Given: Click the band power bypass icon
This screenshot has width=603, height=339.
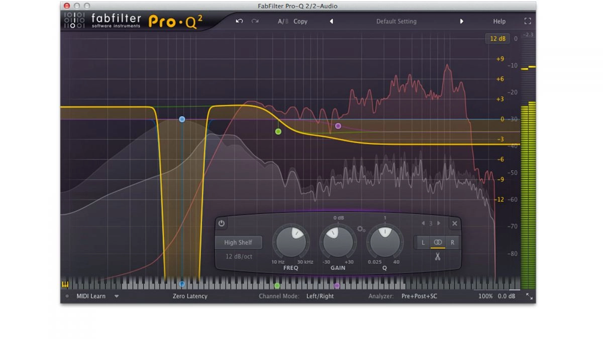Looking at the screenshot, I should (221, 223).
